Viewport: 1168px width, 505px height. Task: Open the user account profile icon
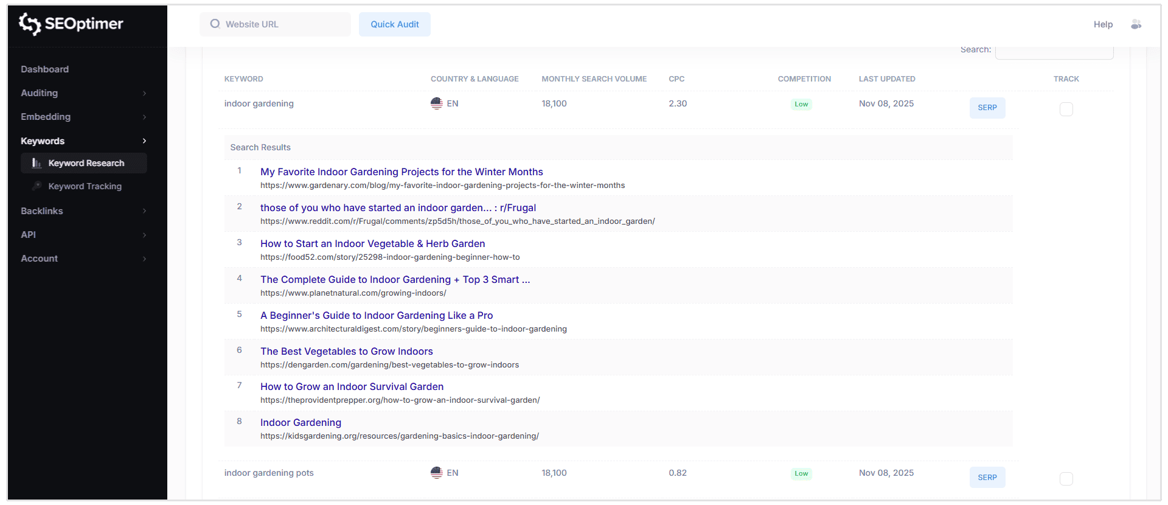coord(1136,24)
